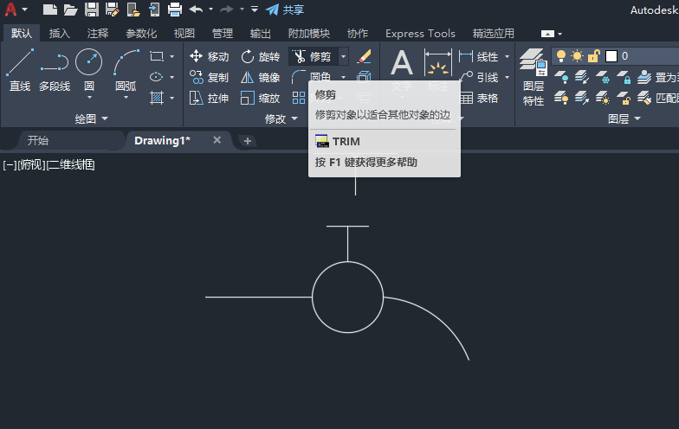Select the rectangle draw tool icon
The height and width of the screenshot is (429, 679).
[x=156, y=56]
